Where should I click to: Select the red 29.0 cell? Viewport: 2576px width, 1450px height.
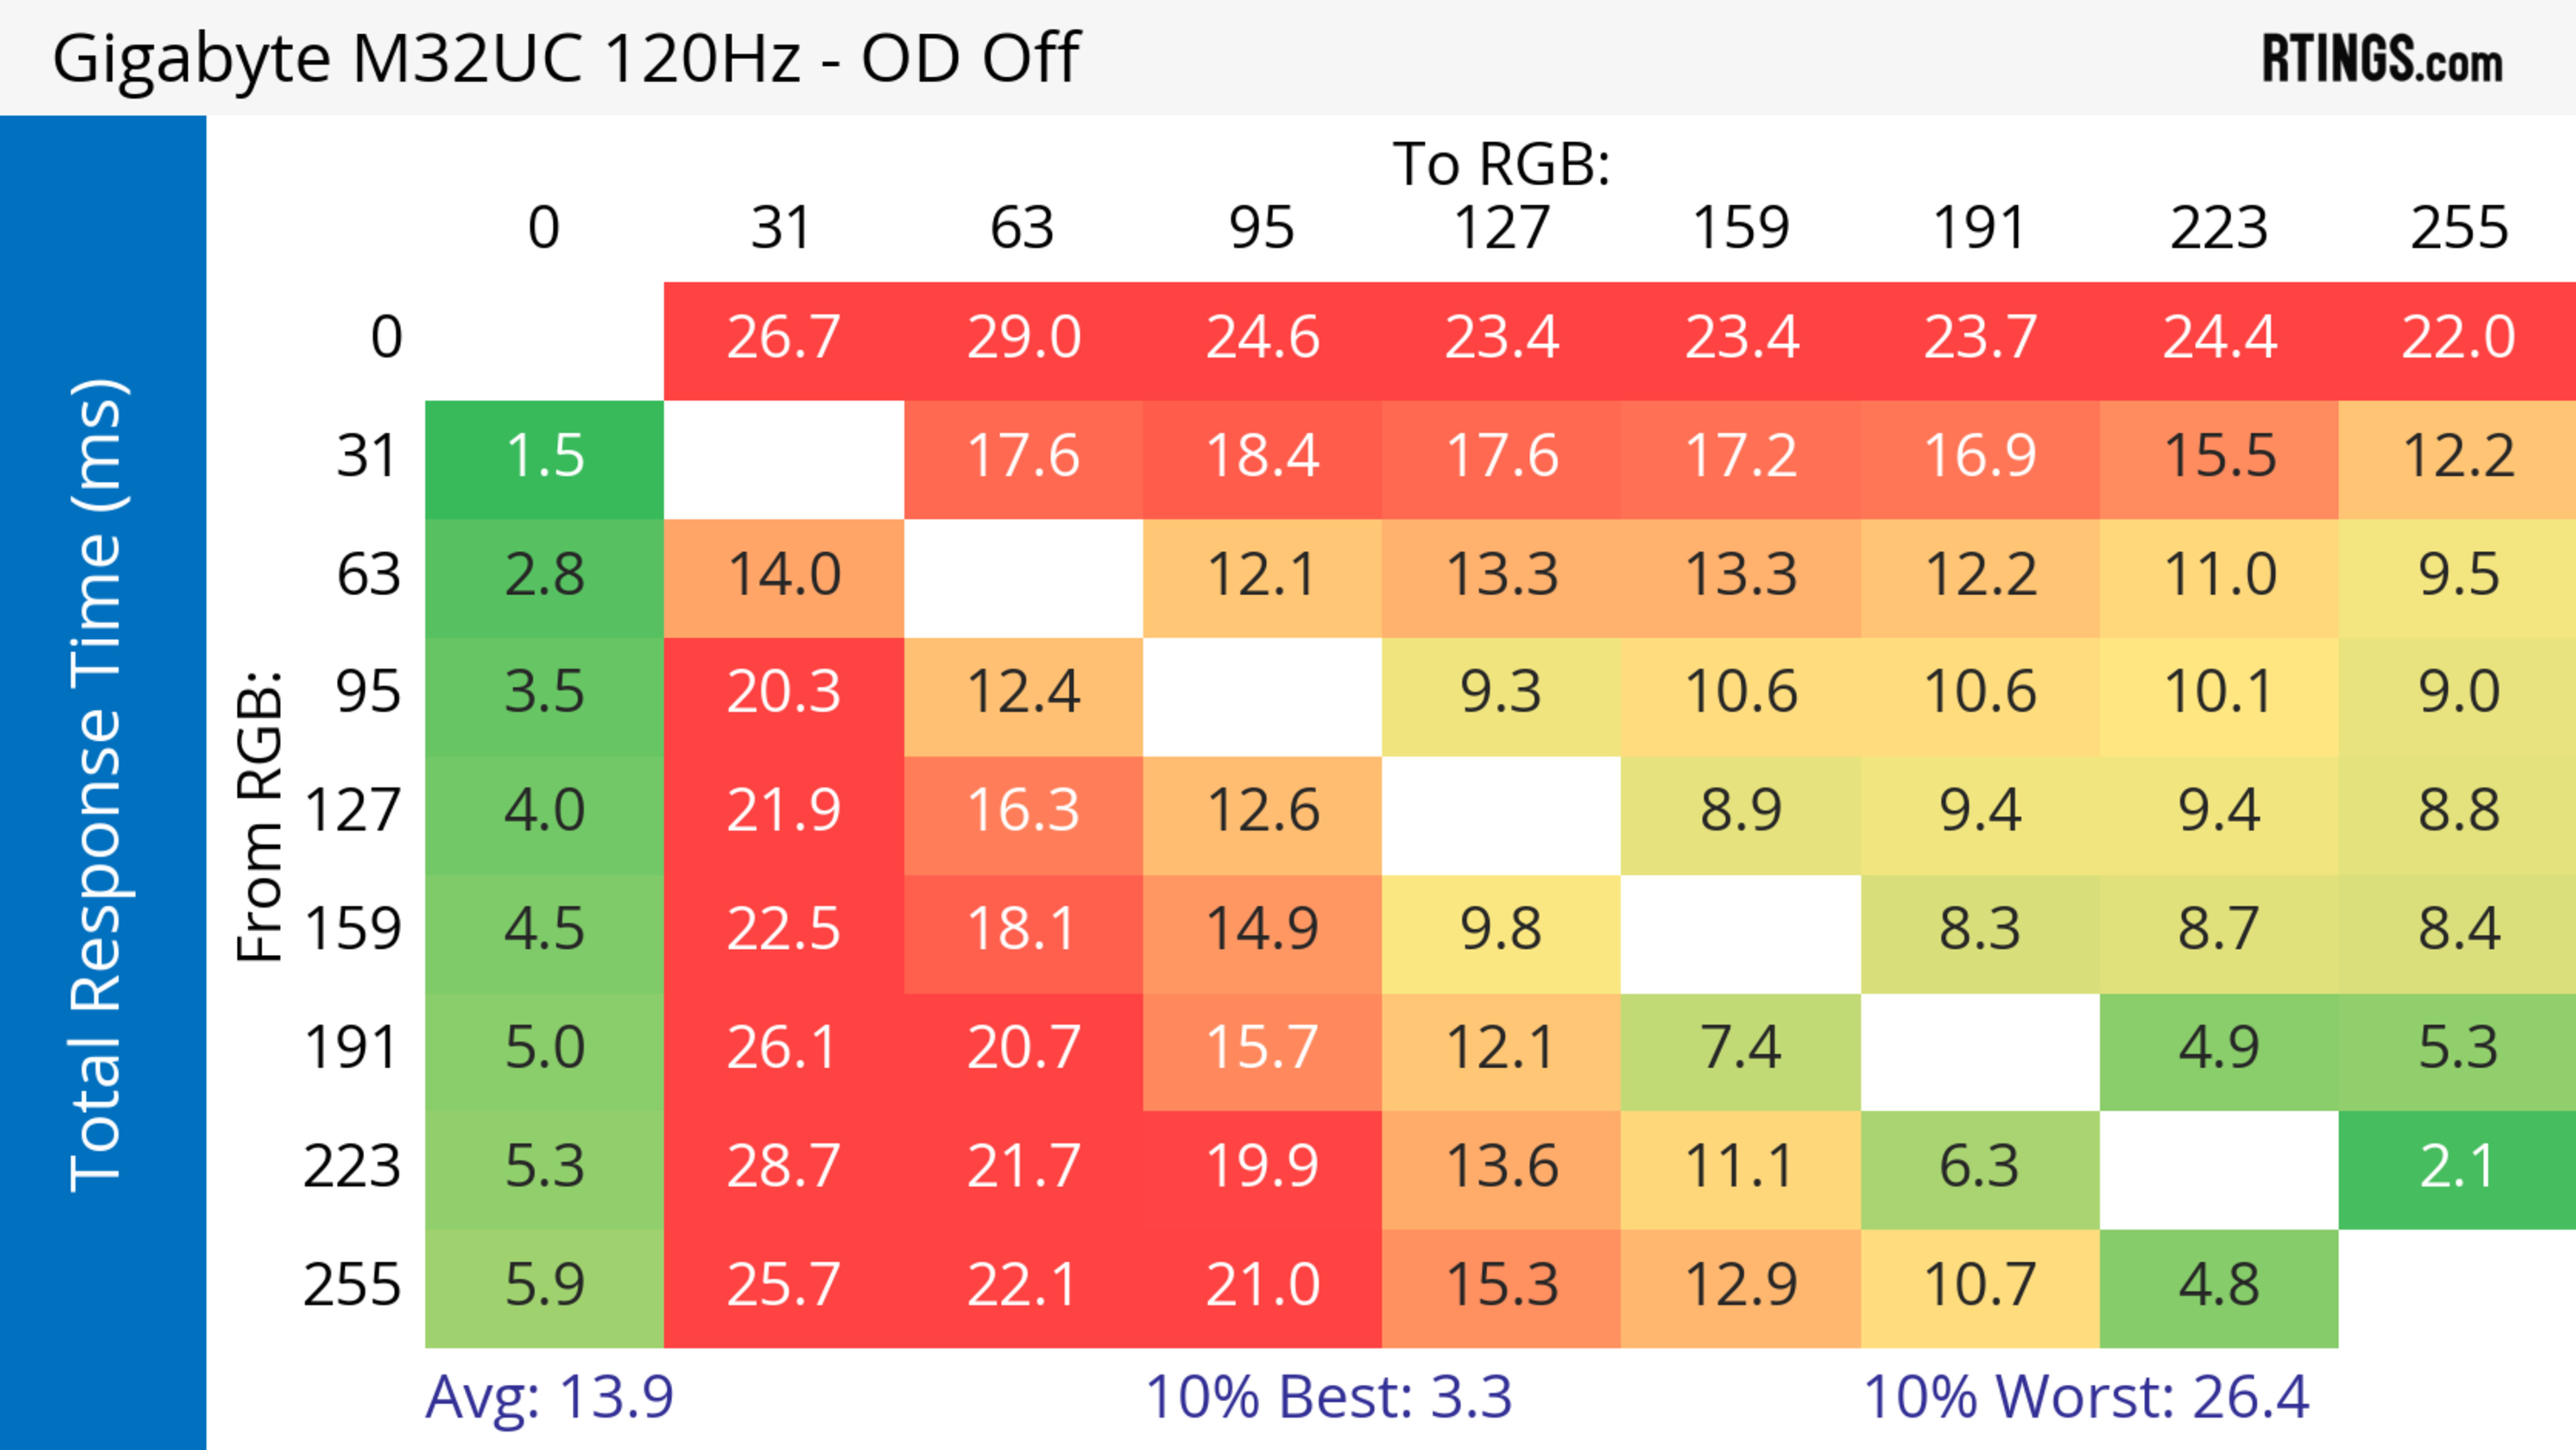point(1023,338)
